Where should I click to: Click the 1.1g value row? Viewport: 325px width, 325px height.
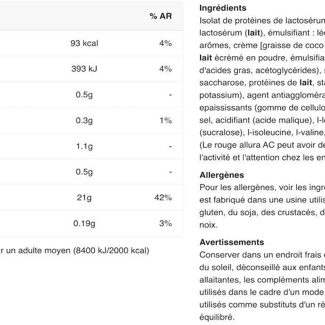91,146
